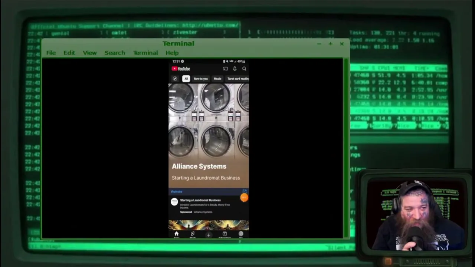Open the Terminal Search menu
The image size is (475, 267).
point(115,53)
